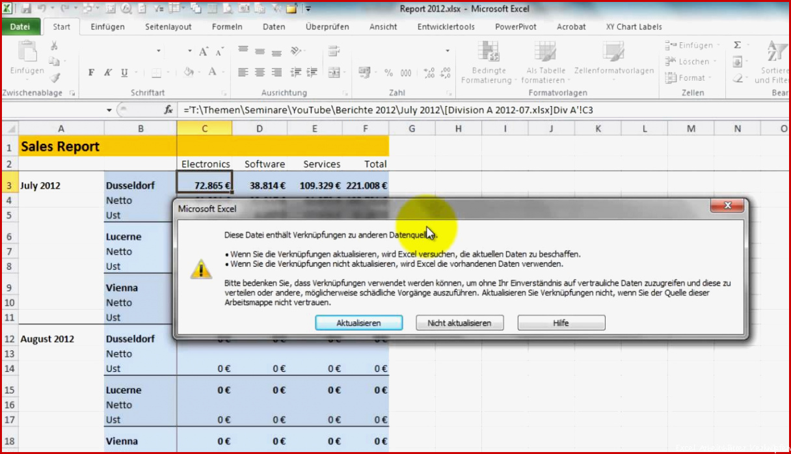
Task: Click the Redo arrow icon
Action: tap(63, 9)
